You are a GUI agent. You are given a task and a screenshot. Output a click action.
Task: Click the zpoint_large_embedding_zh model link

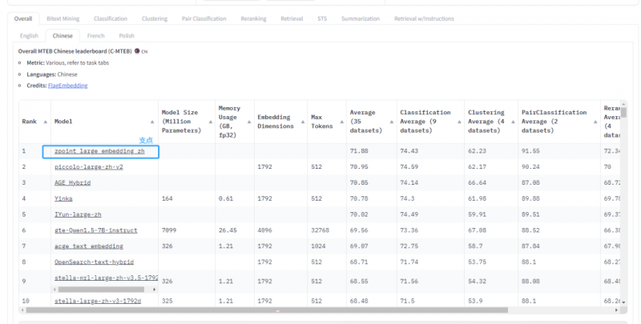99,150
